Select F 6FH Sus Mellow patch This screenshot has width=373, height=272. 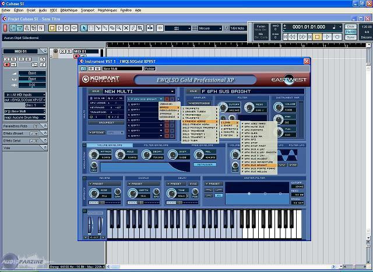coord(258,171)
